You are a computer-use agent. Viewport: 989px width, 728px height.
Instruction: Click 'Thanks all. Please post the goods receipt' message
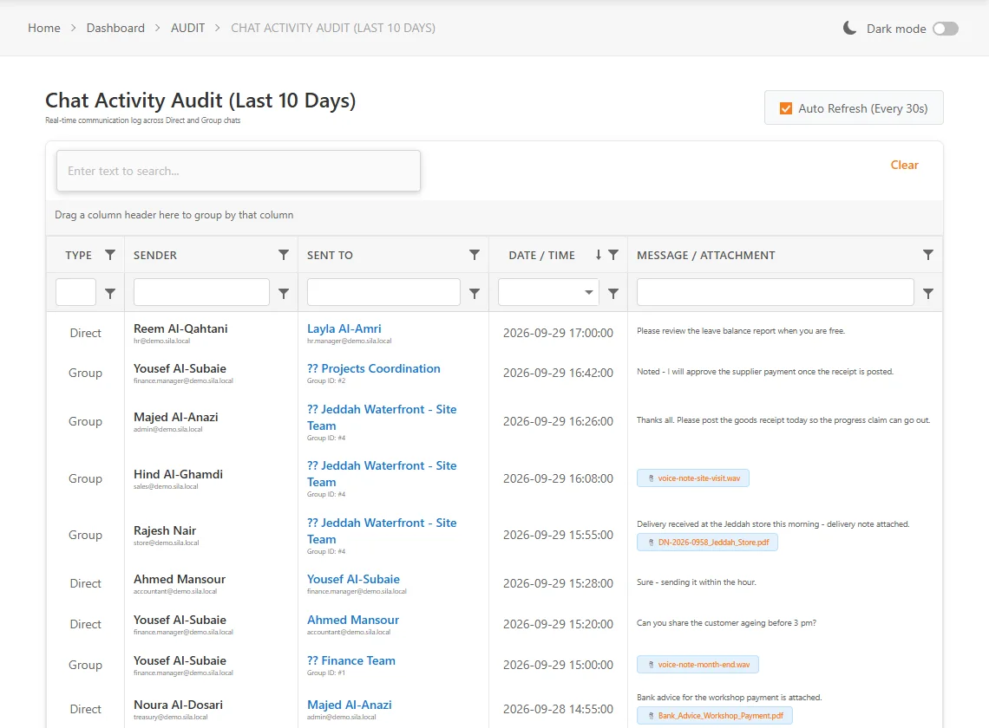click(x=783, y=419)
